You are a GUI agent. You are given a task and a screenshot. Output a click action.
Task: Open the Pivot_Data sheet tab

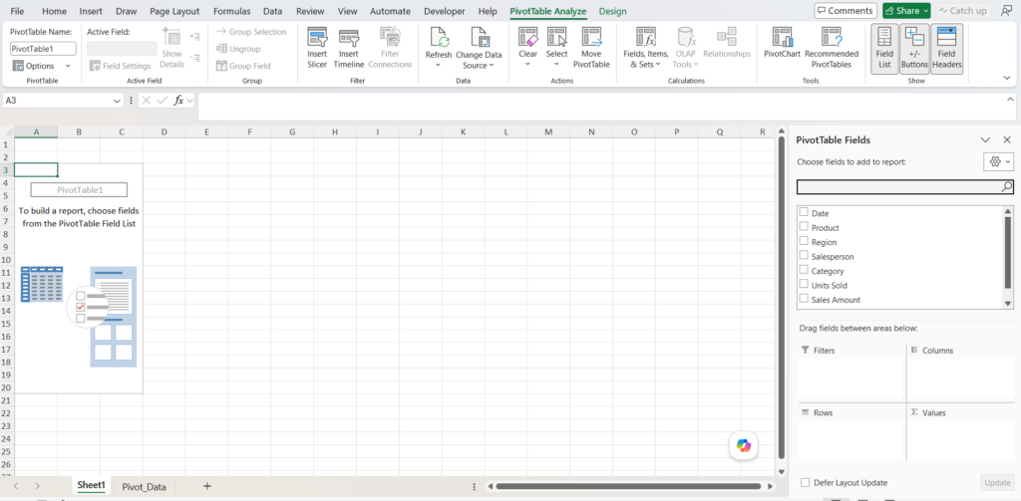coord(144,486)
